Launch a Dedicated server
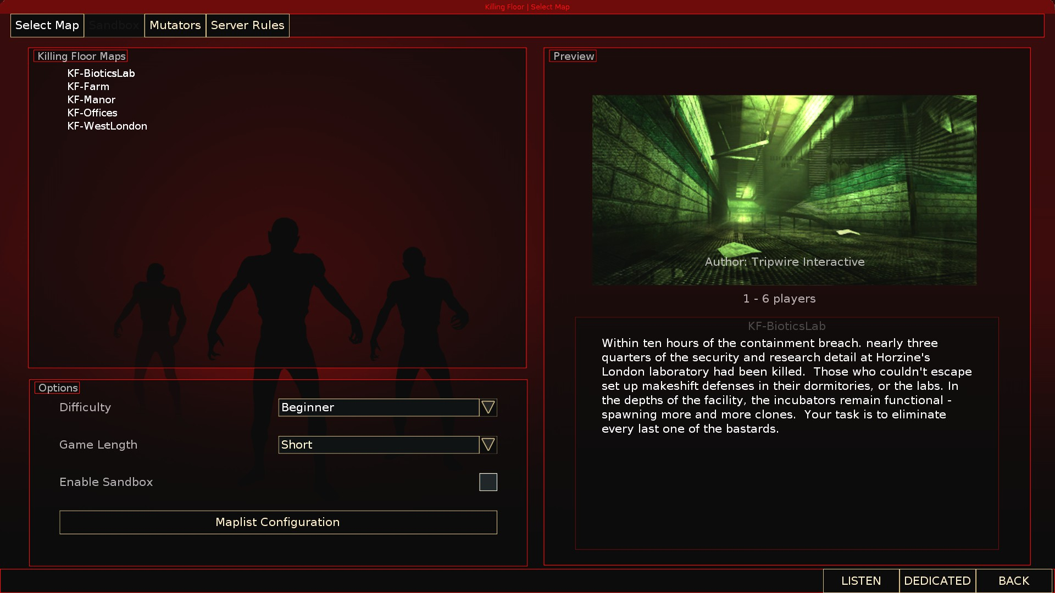This screenshot has height=593, width=1055. [937, 581]
